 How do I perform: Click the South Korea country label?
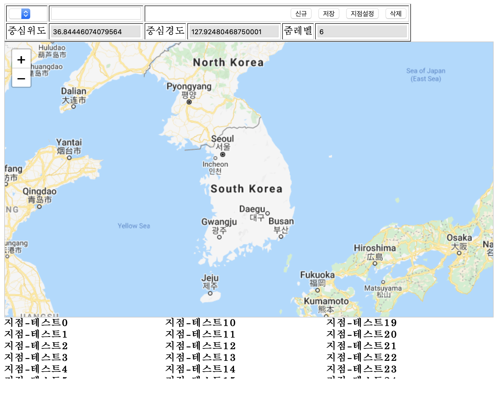pyautogui.click(x=247, y=189)
